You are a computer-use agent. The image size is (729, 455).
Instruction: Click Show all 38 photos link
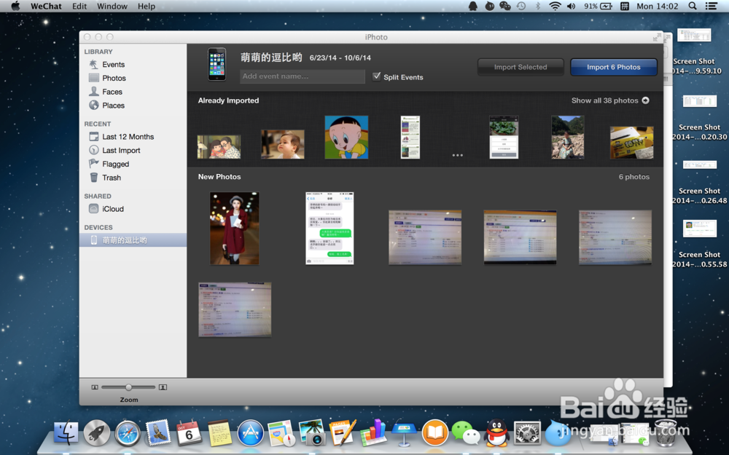coord(605,100)
